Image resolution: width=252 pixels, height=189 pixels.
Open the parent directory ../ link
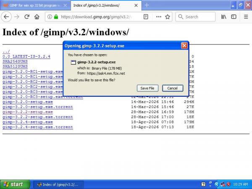(x=6, y=51)
